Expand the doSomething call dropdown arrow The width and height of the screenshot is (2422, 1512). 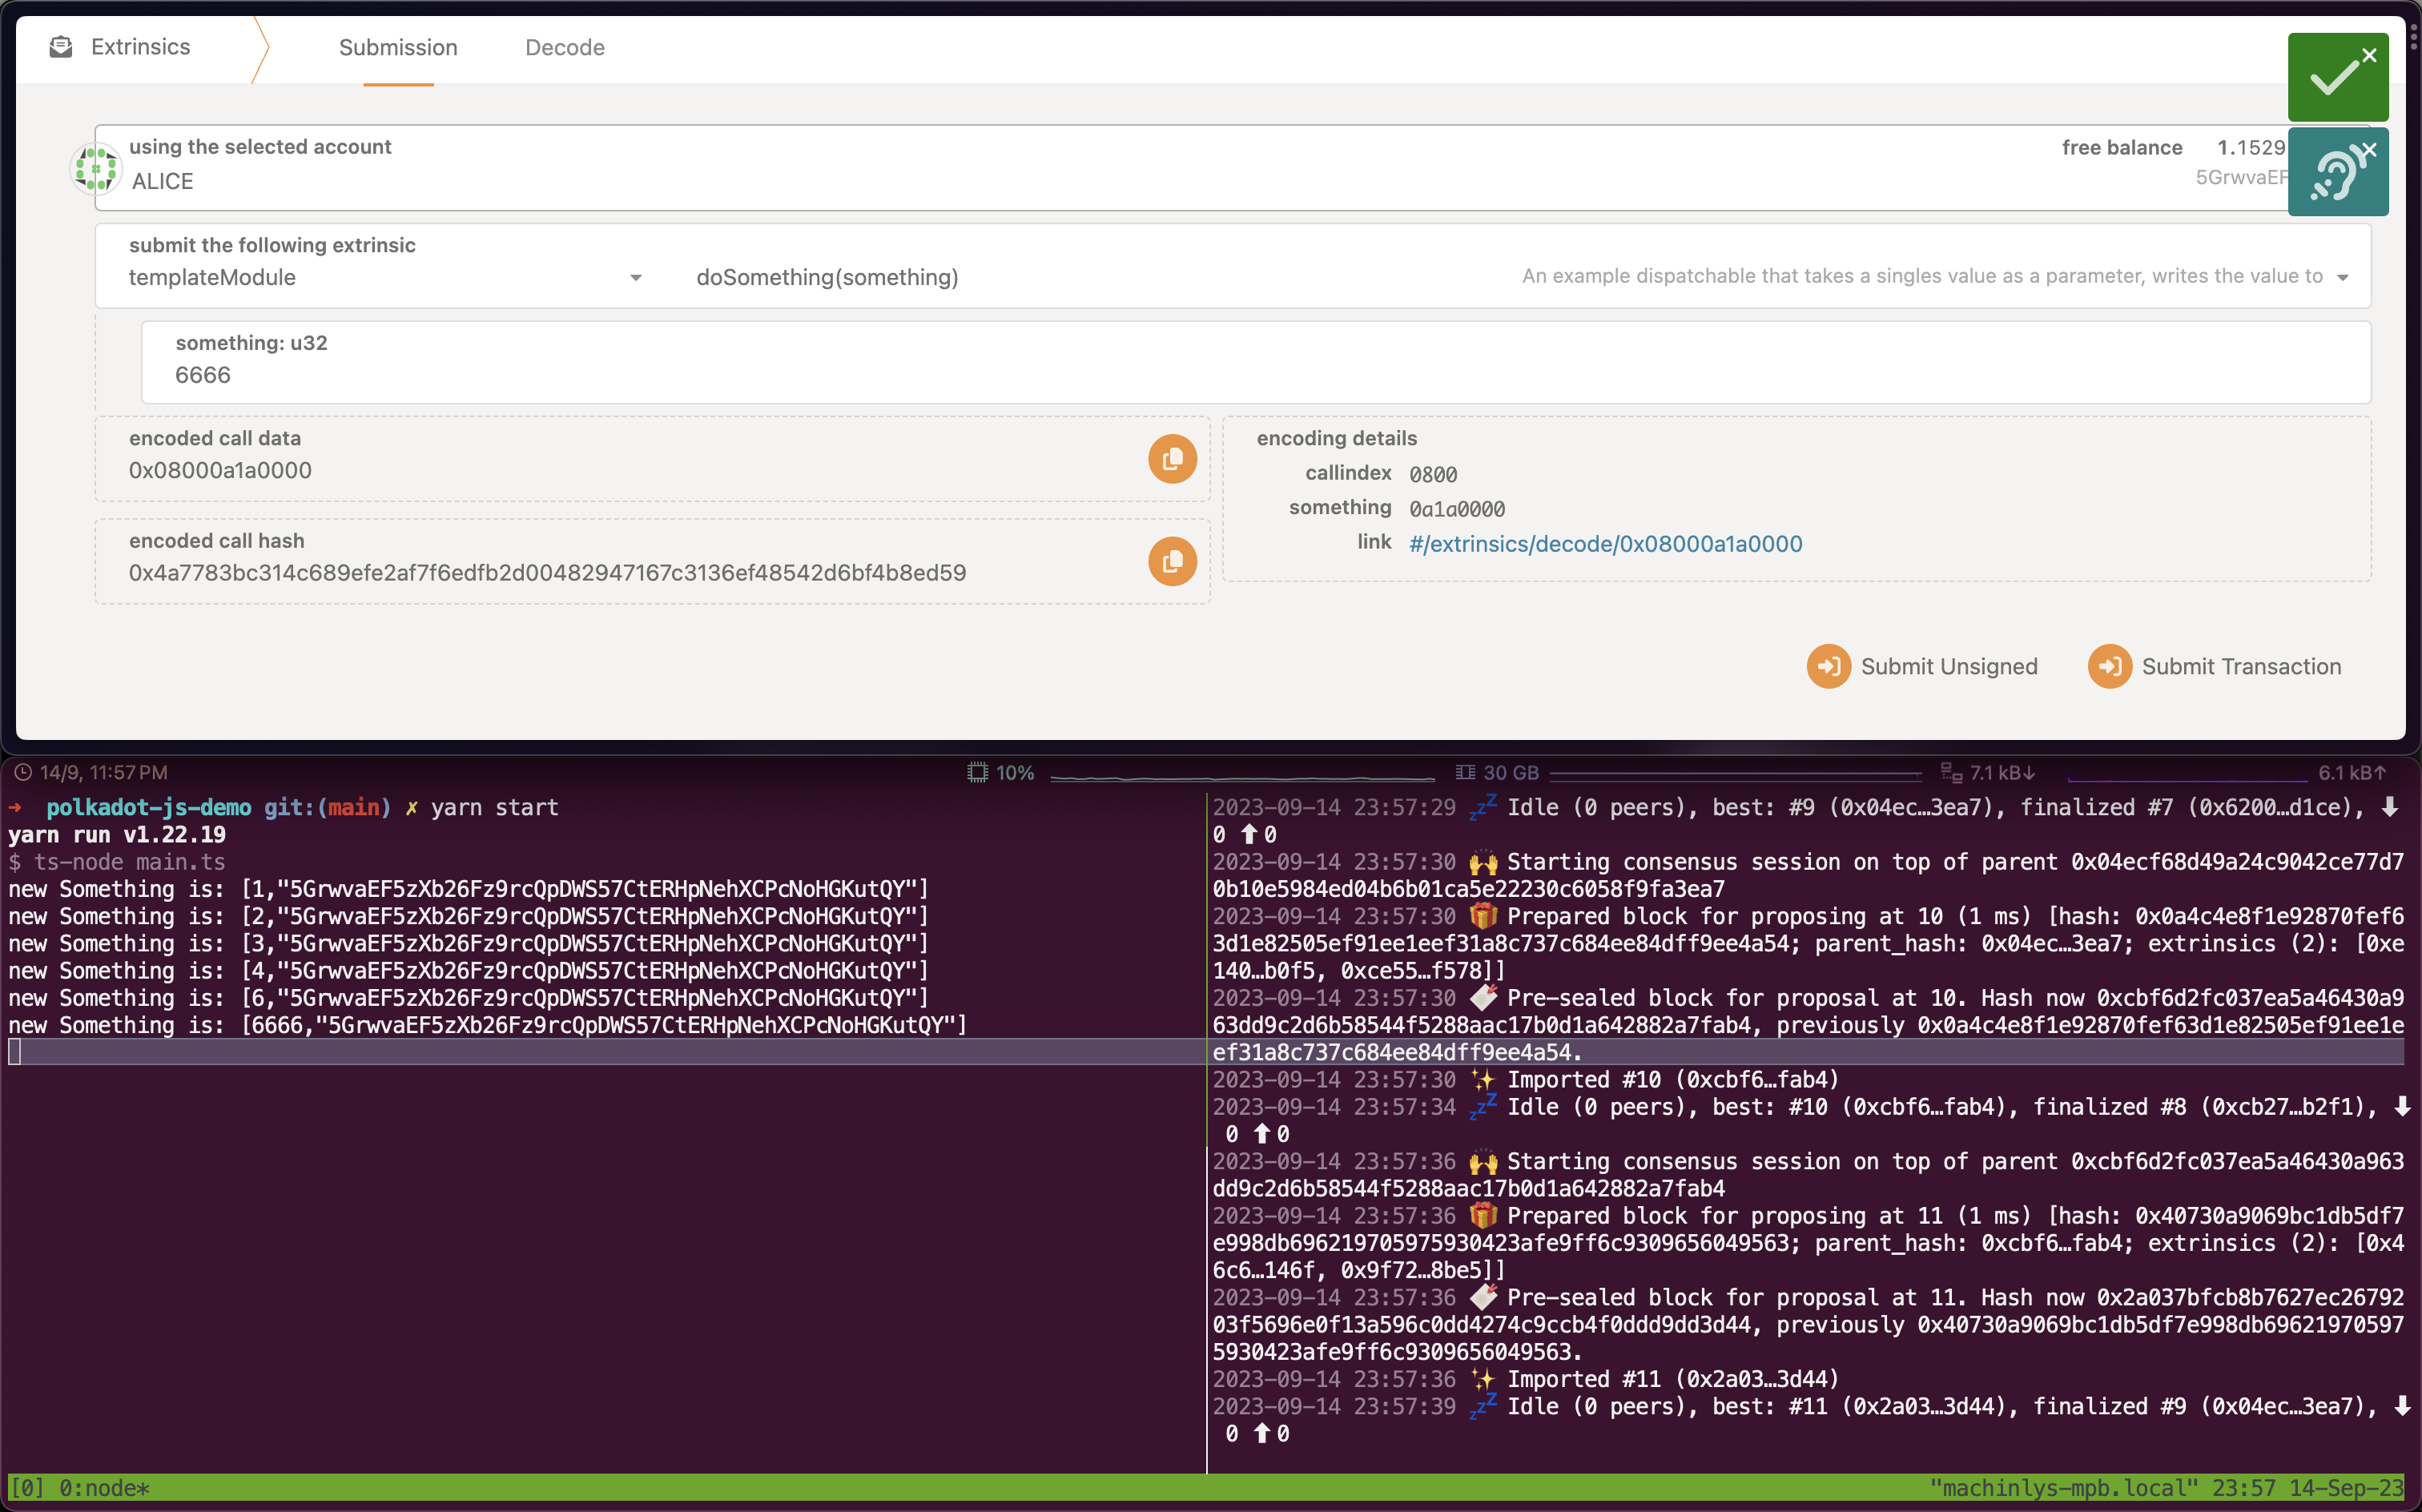click(x=2342, y=277)
